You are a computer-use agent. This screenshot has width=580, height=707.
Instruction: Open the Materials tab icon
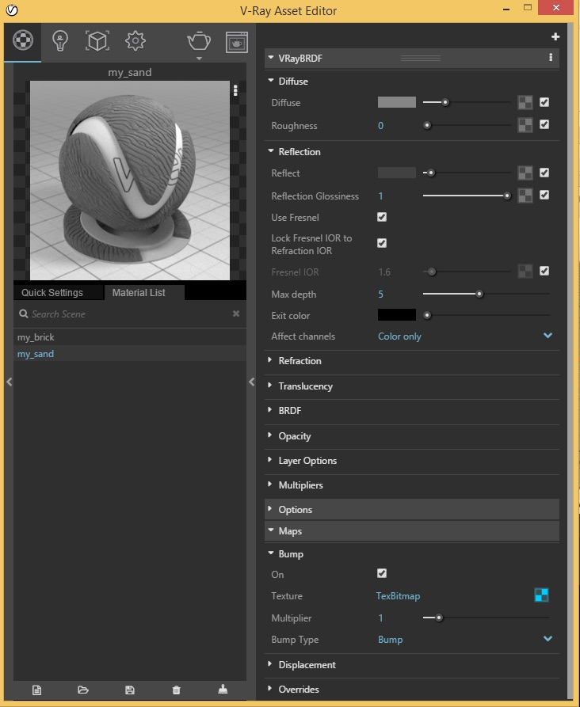tap(22, 40)
